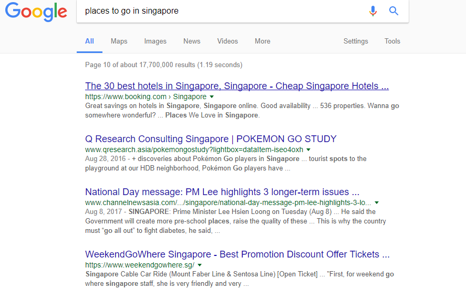Click the www.qresearch.asia URL text

[194, 149]
